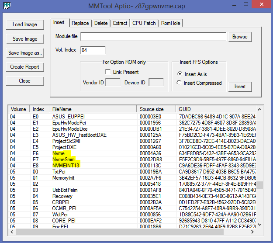Image resolution: width=273 pixels, height=243 pixels.
Task: Click the Vendor ID field
Action: 113,82
